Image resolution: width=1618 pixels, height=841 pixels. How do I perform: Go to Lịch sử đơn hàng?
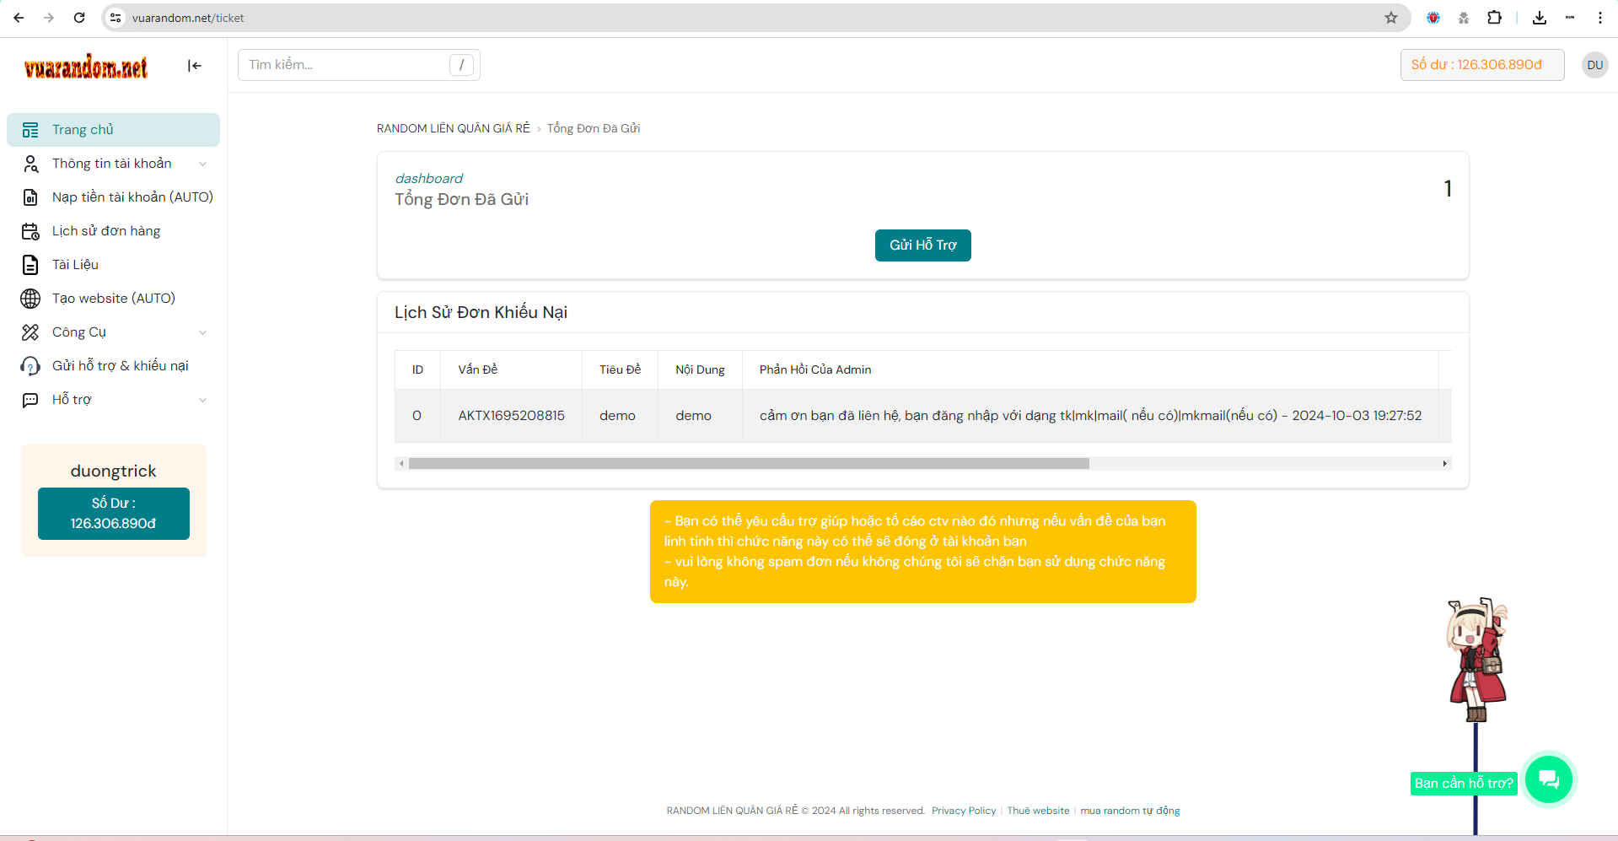[x=105, y=231]
